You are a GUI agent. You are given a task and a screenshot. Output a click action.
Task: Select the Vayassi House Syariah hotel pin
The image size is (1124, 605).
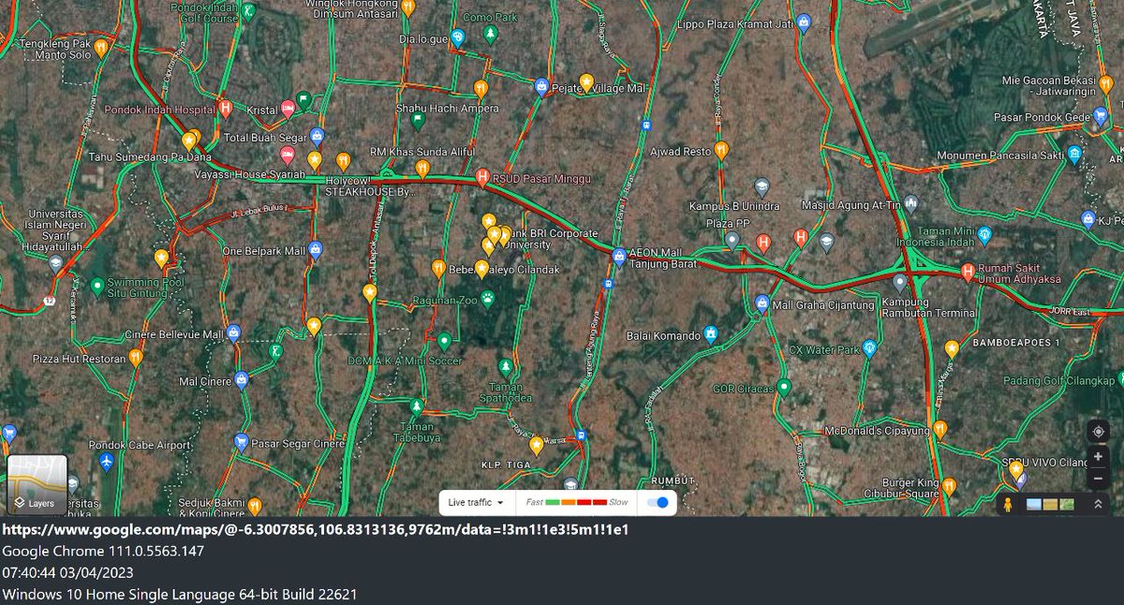tap(288, 155)
